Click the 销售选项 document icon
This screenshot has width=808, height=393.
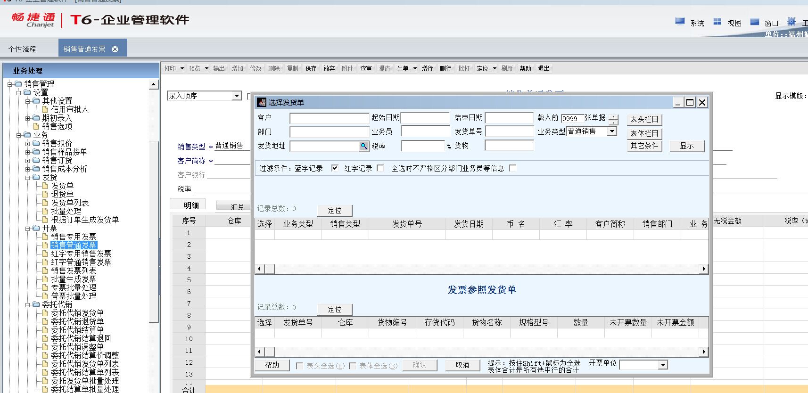[36, 126]
